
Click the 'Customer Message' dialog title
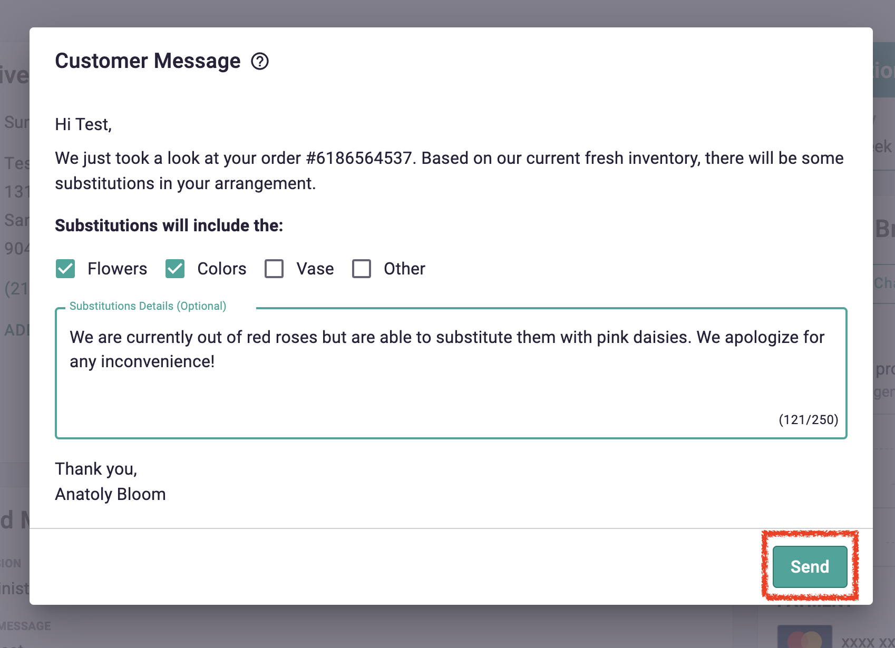click(x=148, y=61)
